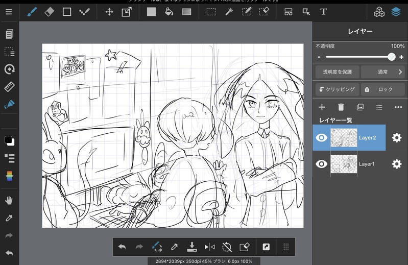Select the Selection eraser tool
Viewport: 408px width, 265px height.
pos(264,12)
